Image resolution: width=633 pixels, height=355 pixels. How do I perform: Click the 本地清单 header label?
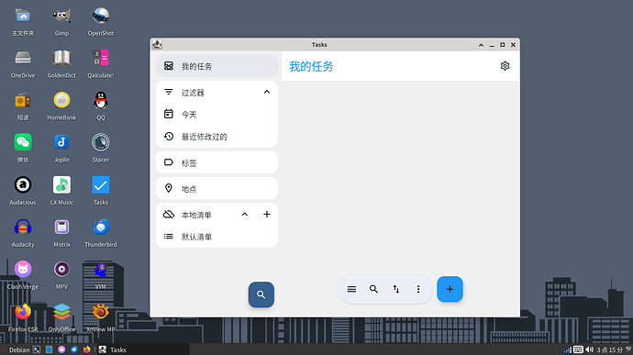coord(196,215)
